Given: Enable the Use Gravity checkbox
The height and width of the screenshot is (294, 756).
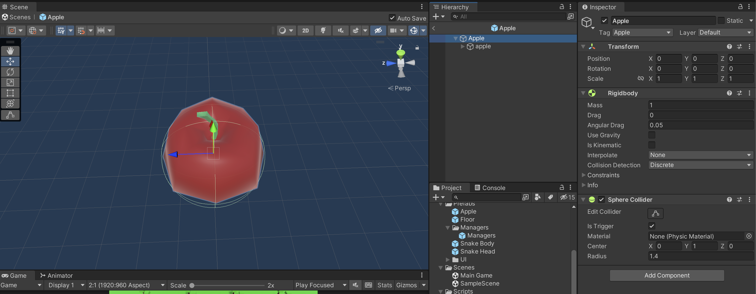Looking at the screenshot, I should (x=652, y=135).
